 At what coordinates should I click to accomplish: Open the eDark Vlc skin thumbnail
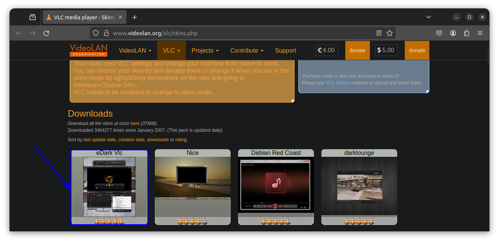tap(109, 187)
